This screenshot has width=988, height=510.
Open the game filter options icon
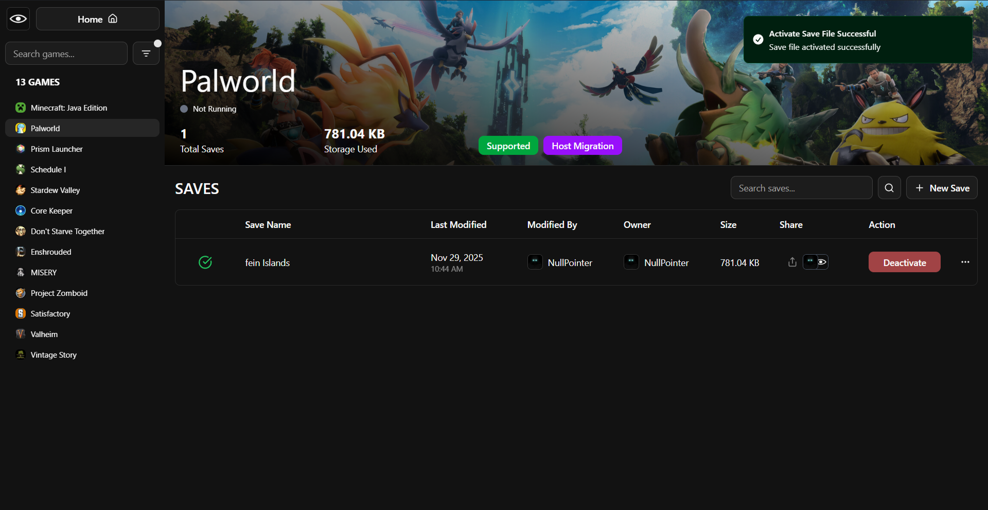(x=146, y=54)
